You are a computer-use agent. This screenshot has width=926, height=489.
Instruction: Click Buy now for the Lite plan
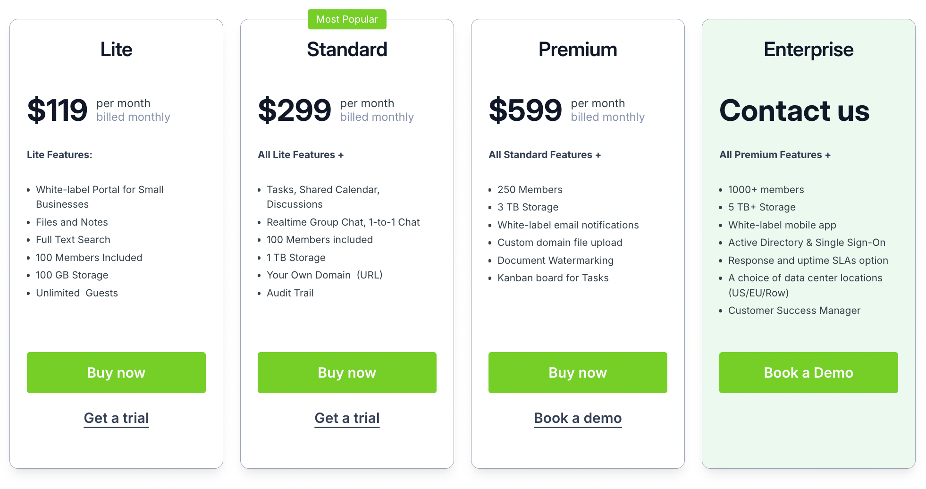(x=116, y=372)
